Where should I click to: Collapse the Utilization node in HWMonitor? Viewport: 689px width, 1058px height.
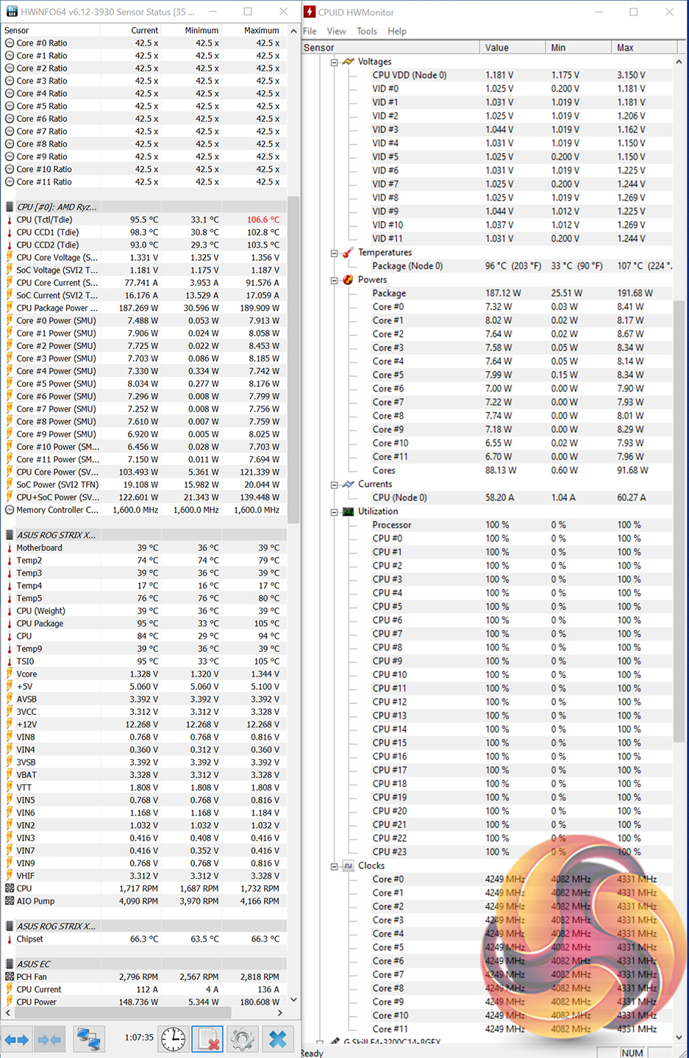pos(334,511)
